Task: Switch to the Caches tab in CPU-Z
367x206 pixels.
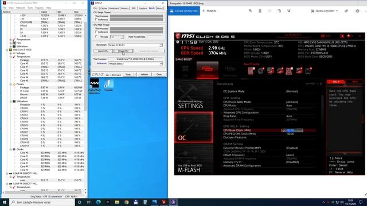Action: [x=103, y=9]
